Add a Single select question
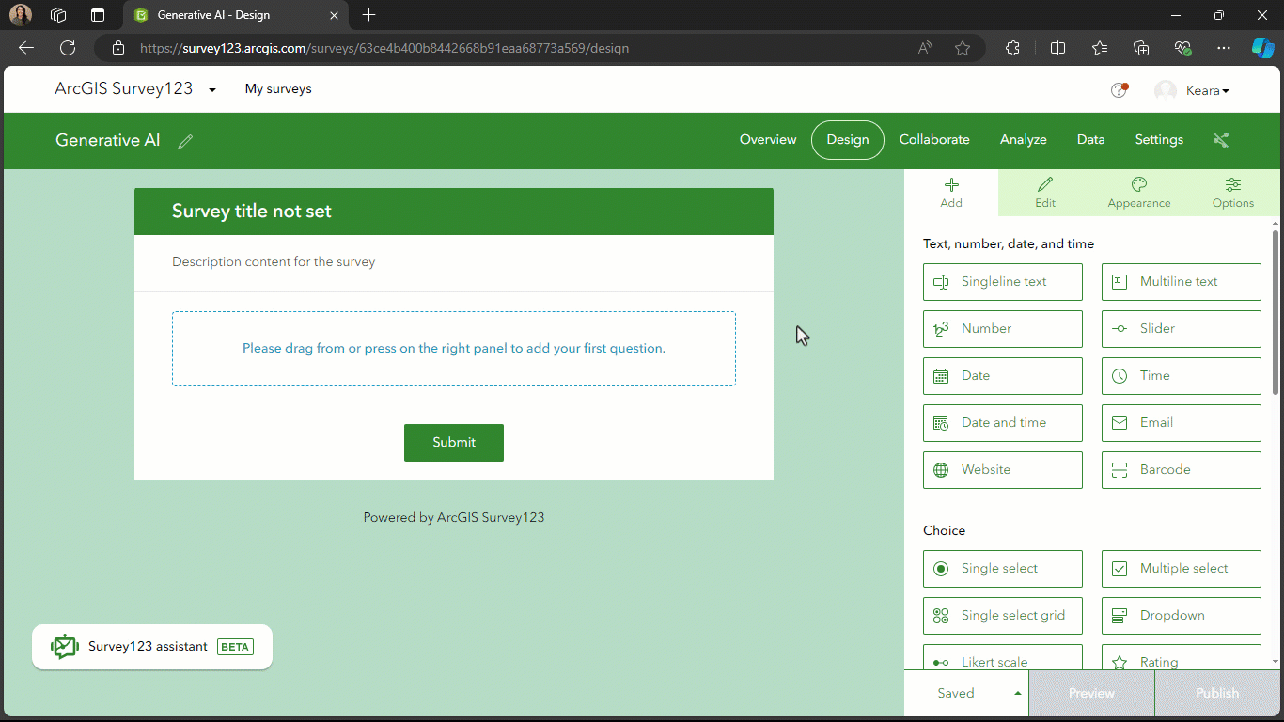Viewport: 1284px width, 722px height. click(x=1002, y=568)
